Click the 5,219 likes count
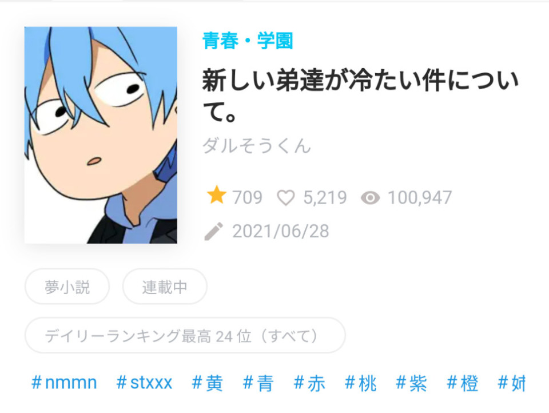 tap(325, 197)
